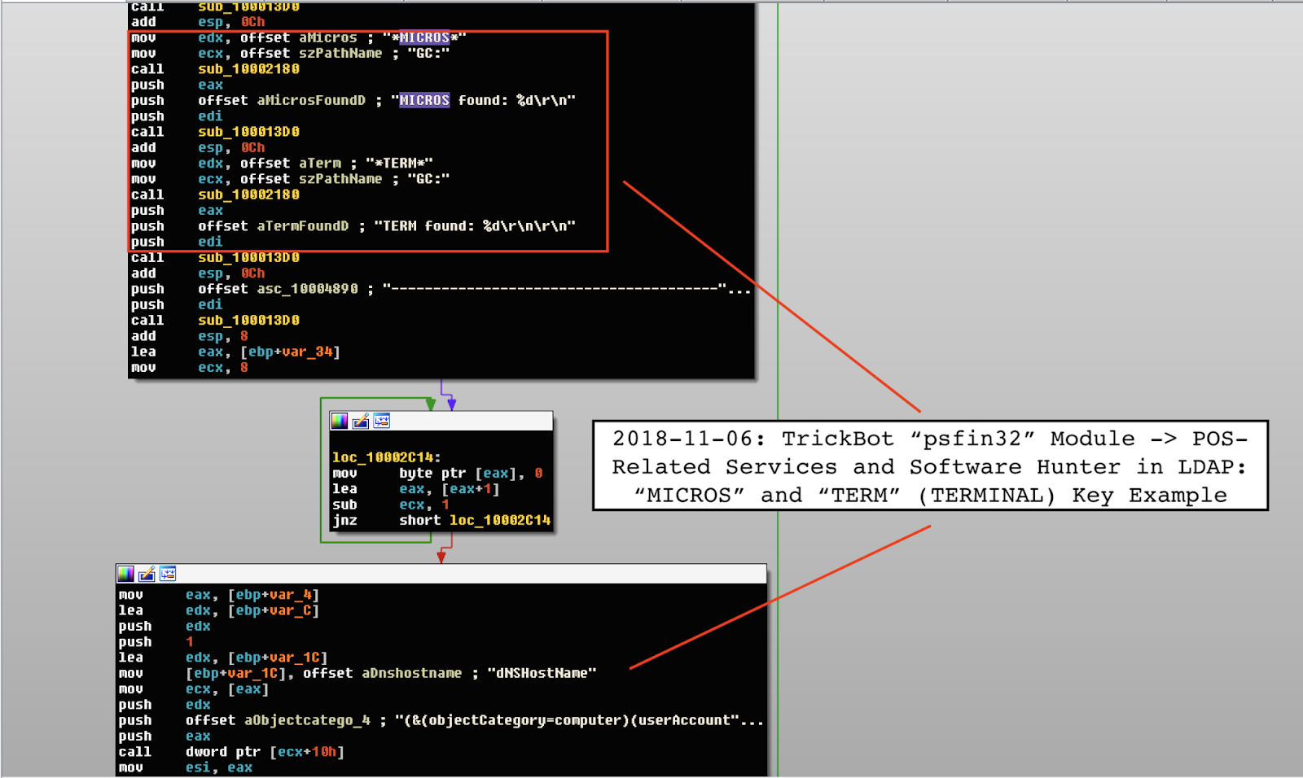
Task: Select the [eax+1] operand
Action: click(471, 489)
